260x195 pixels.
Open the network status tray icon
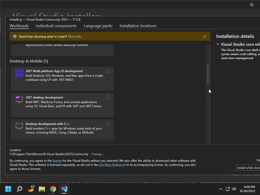pyautogui.click(x=228, y=189)
